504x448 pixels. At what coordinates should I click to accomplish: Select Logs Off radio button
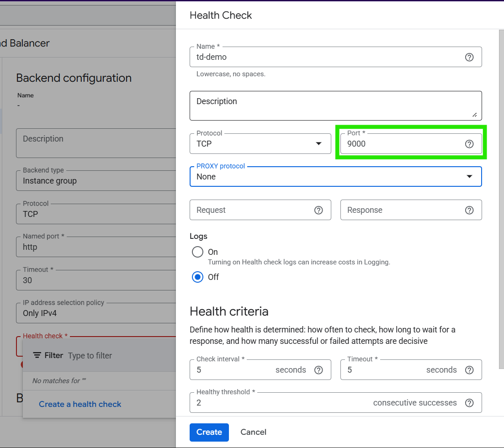pyautogui.click(x=197, y=277)
